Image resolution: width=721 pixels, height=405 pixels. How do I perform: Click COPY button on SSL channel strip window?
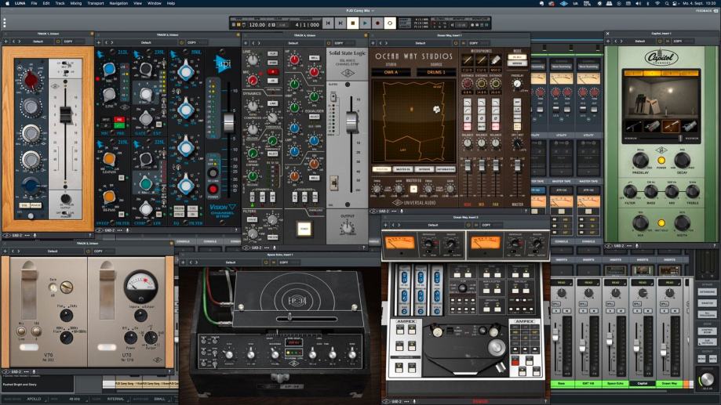[339, 43]
